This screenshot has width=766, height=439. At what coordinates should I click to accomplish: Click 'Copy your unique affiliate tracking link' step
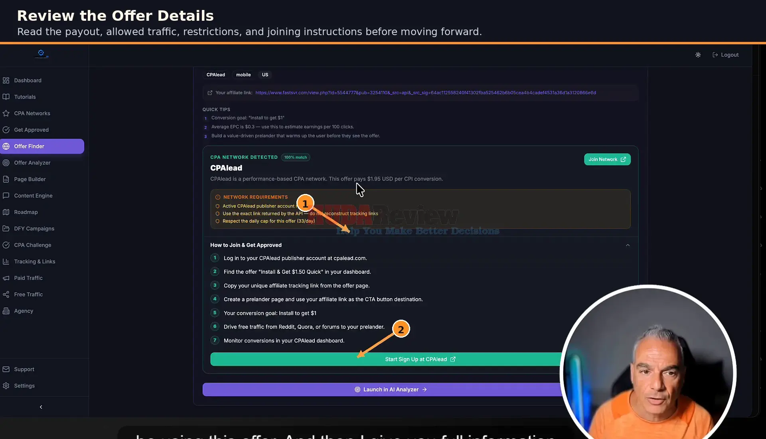296,286
